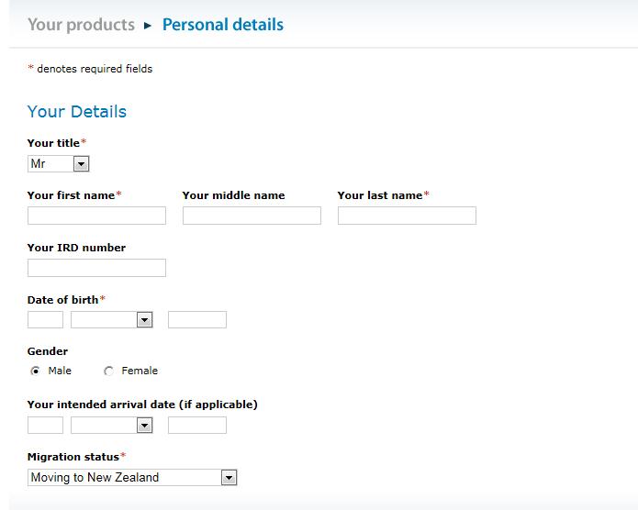Viewport: 638px width, 510px height.
Task: Click the Date of birth year field
Action: [196, 320]
